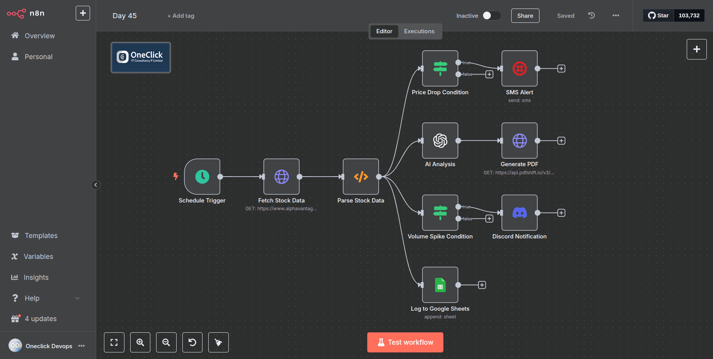713x359 pixels.
Task: Click the pdfshift GET URL subtitle
Action: click(x=519, y=173)
